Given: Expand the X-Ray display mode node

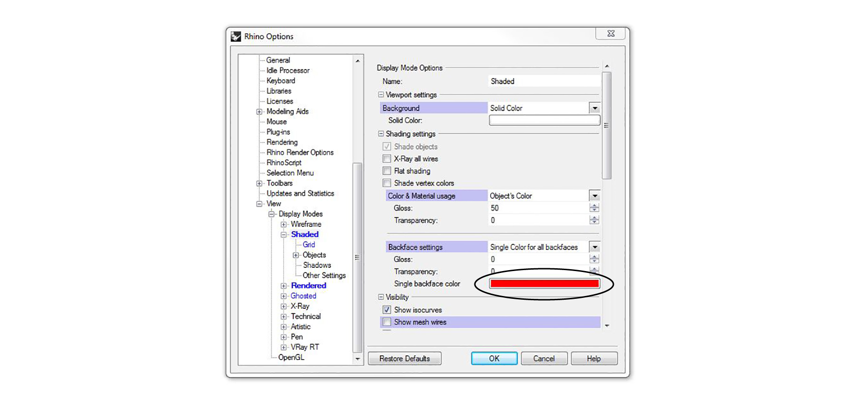Looking at the screenshot, I should pos(284,306).
